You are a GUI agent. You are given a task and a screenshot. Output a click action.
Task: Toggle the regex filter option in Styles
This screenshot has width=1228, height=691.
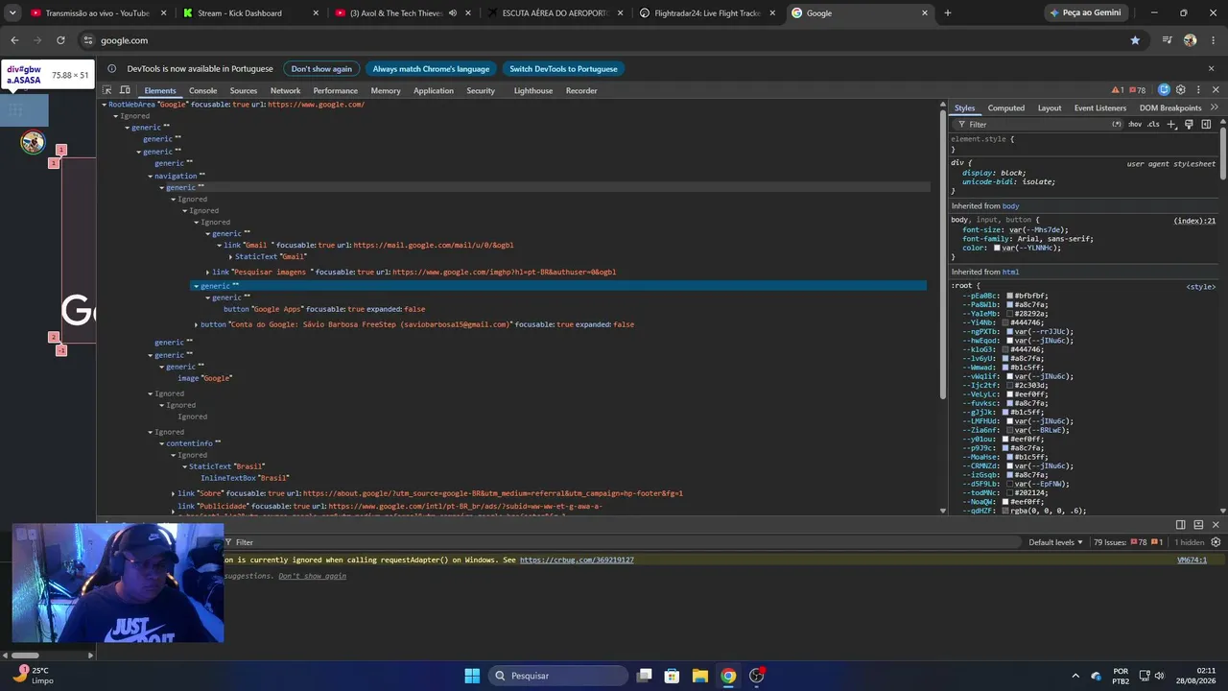1117,124
